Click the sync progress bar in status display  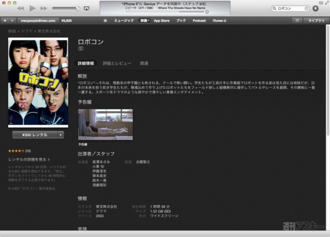click(x=165, y=12)
